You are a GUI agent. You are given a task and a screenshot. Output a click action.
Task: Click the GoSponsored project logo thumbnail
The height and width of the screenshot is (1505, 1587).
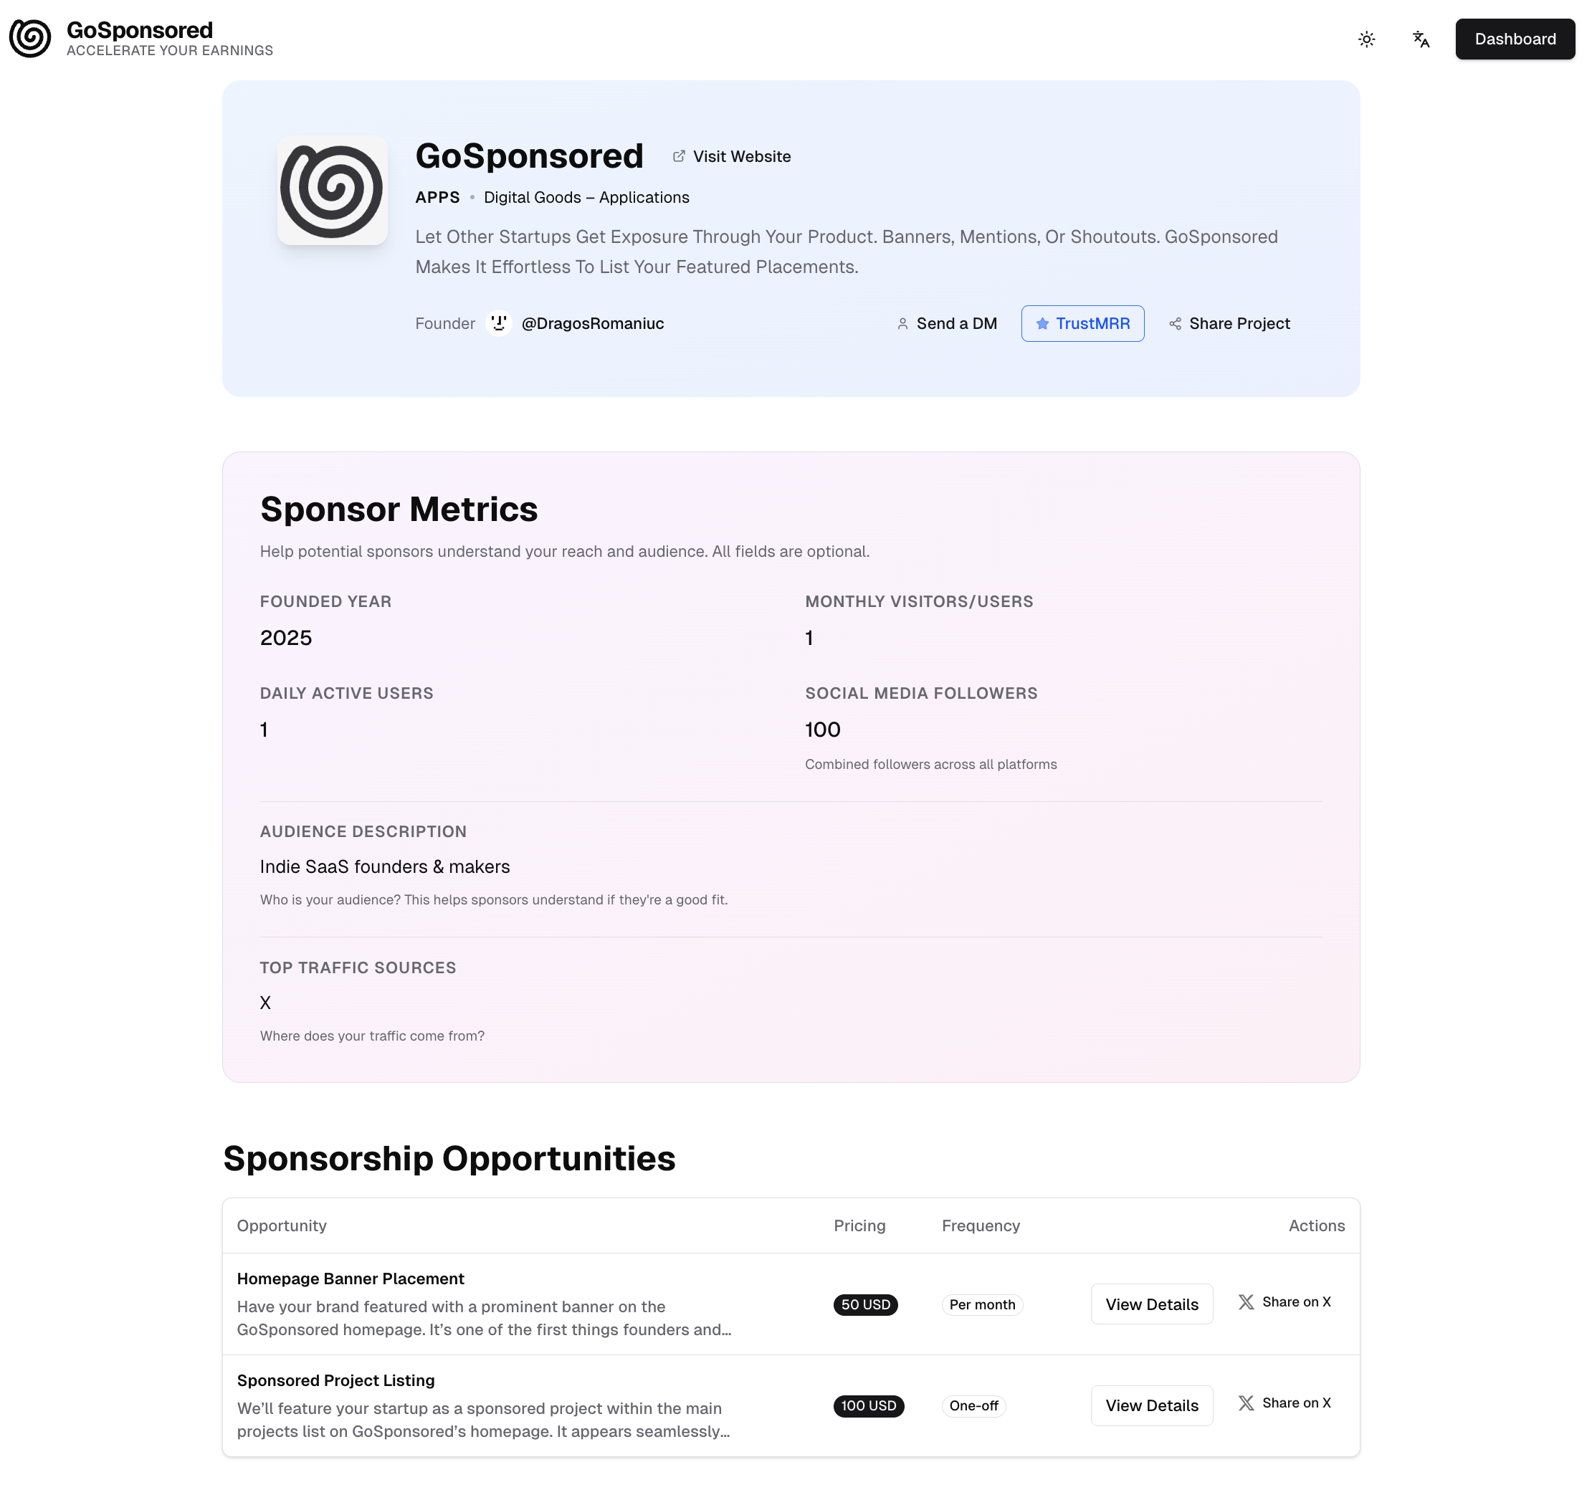(x=332, y=190)
